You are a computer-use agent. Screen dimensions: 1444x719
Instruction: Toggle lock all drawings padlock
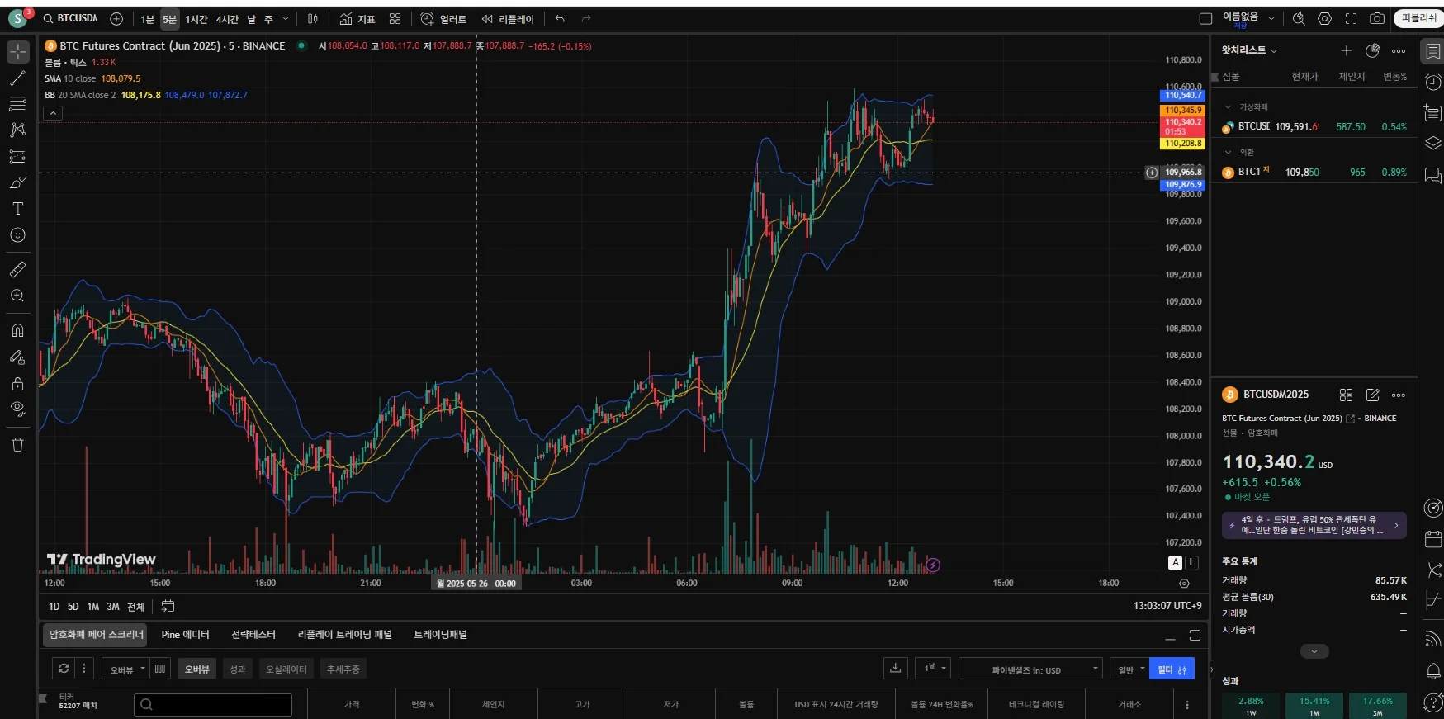coord(17,384)
